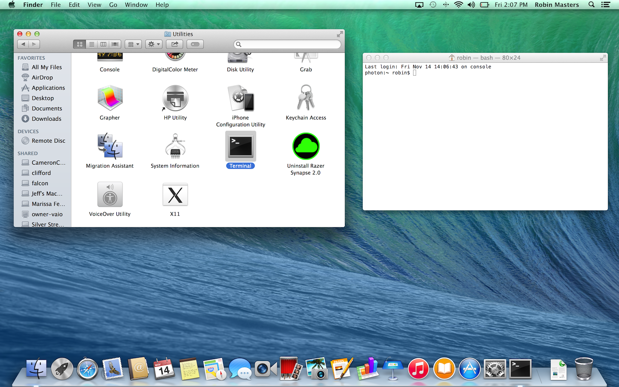Select the Keychain Access icon
Image resolution: width=619 pixels, height=387 pixels.
pyautogui.click(x=306, y=98)
